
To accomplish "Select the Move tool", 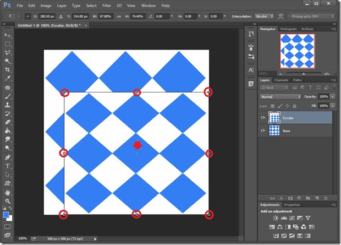I will tap(7, 35).
